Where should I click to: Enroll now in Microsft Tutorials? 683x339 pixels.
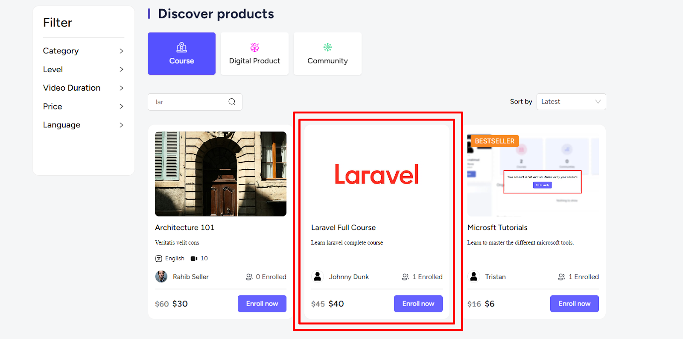[574, 304]
